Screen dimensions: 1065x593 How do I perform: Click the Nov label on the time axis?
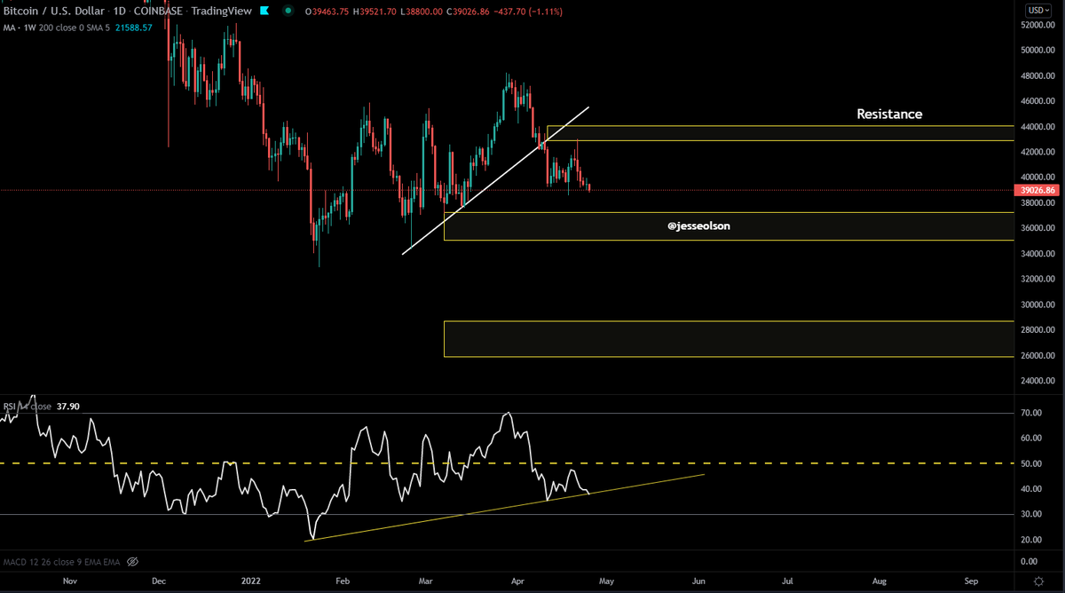click(x=69, y=581)
